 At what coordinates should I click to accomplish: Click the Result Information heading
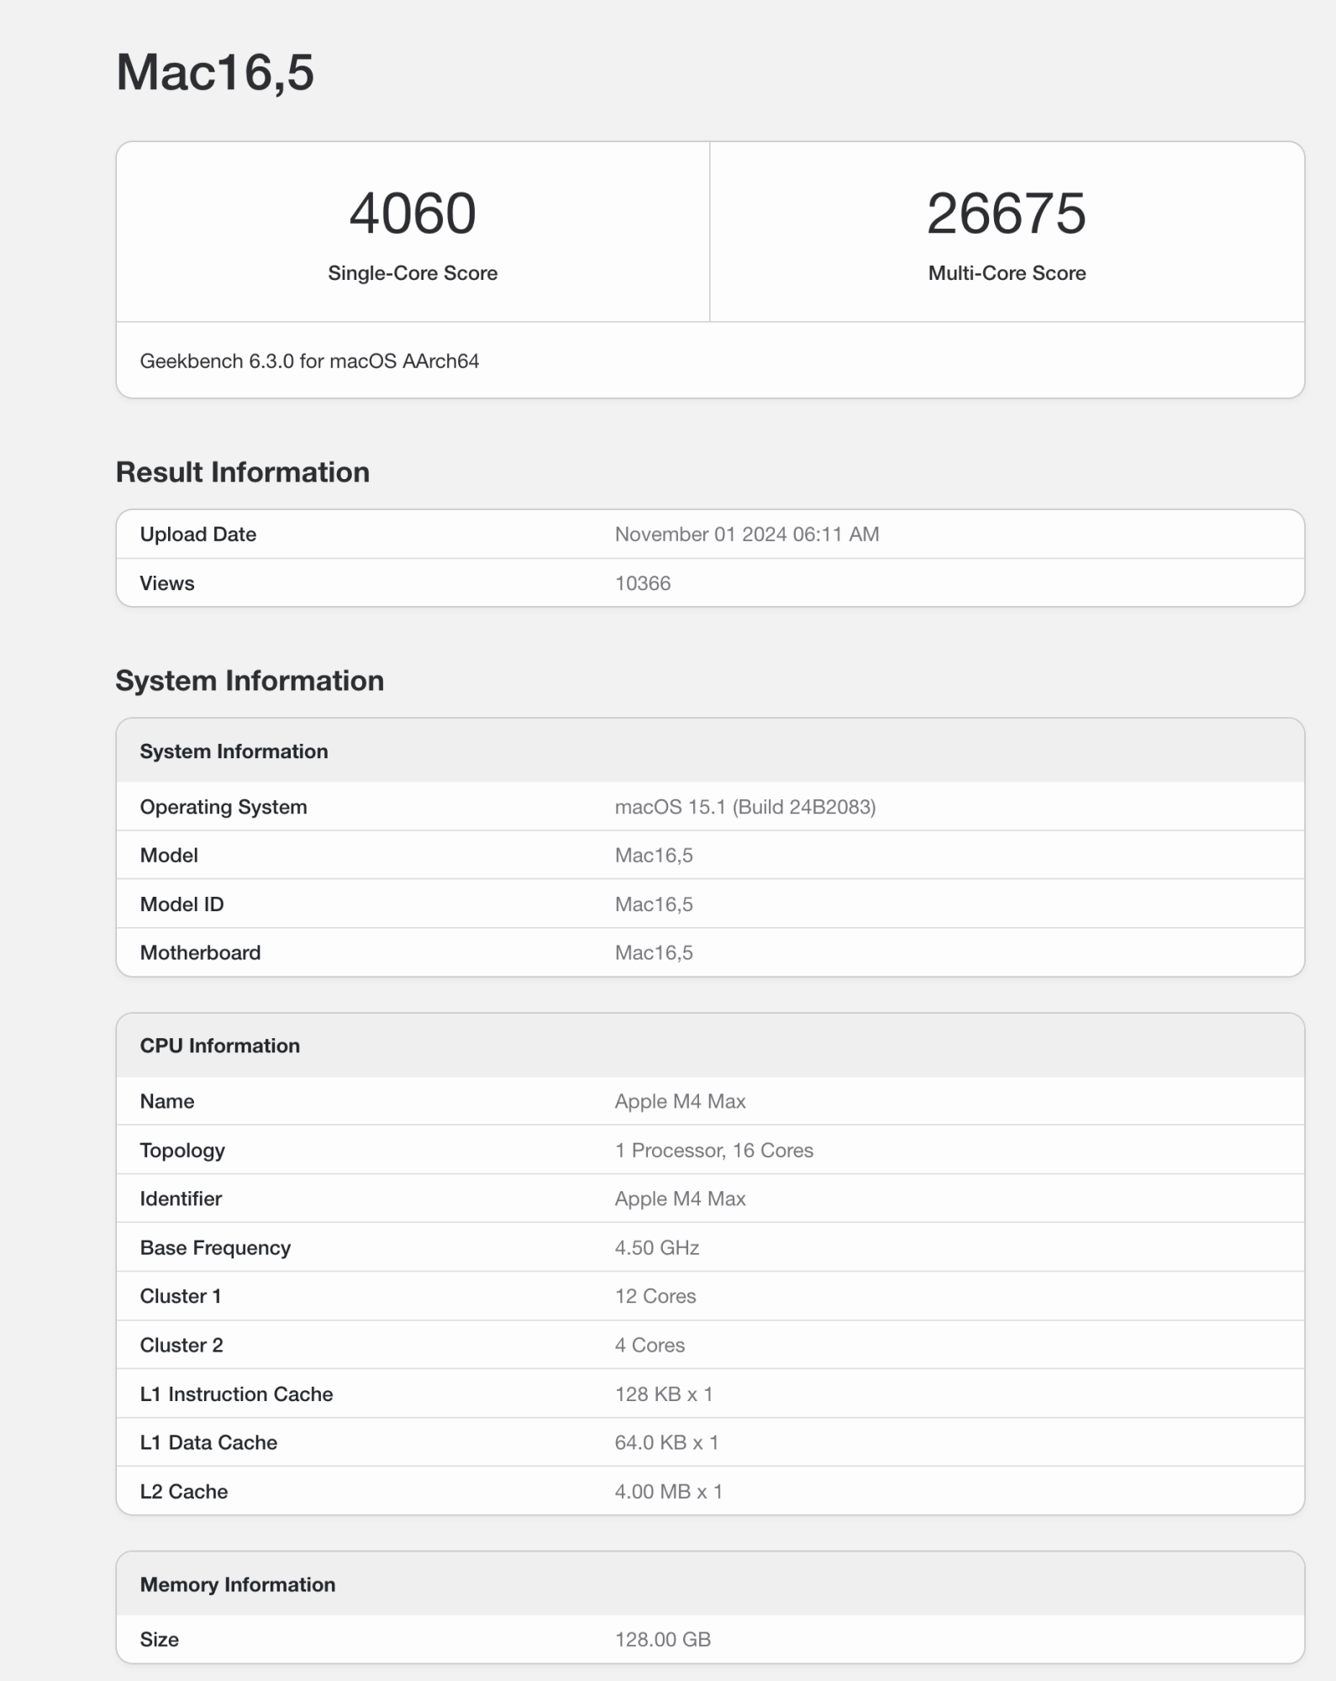[x=243, y=472]
